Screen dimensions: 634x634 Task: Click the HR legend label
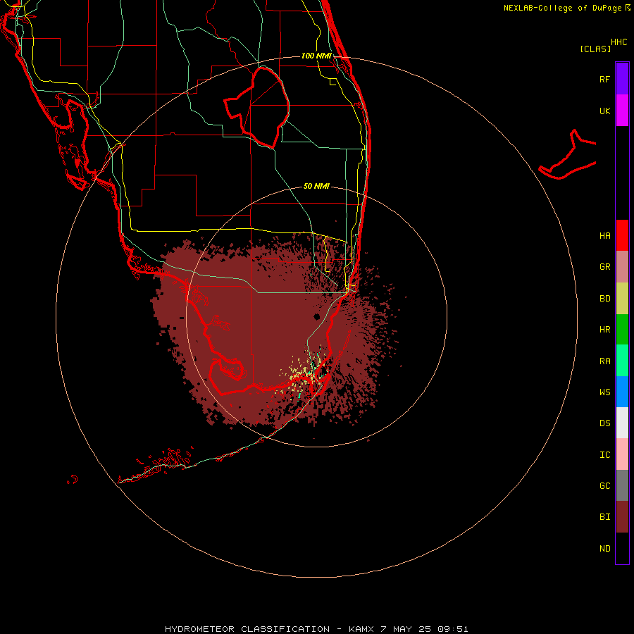tap(604, 330)
